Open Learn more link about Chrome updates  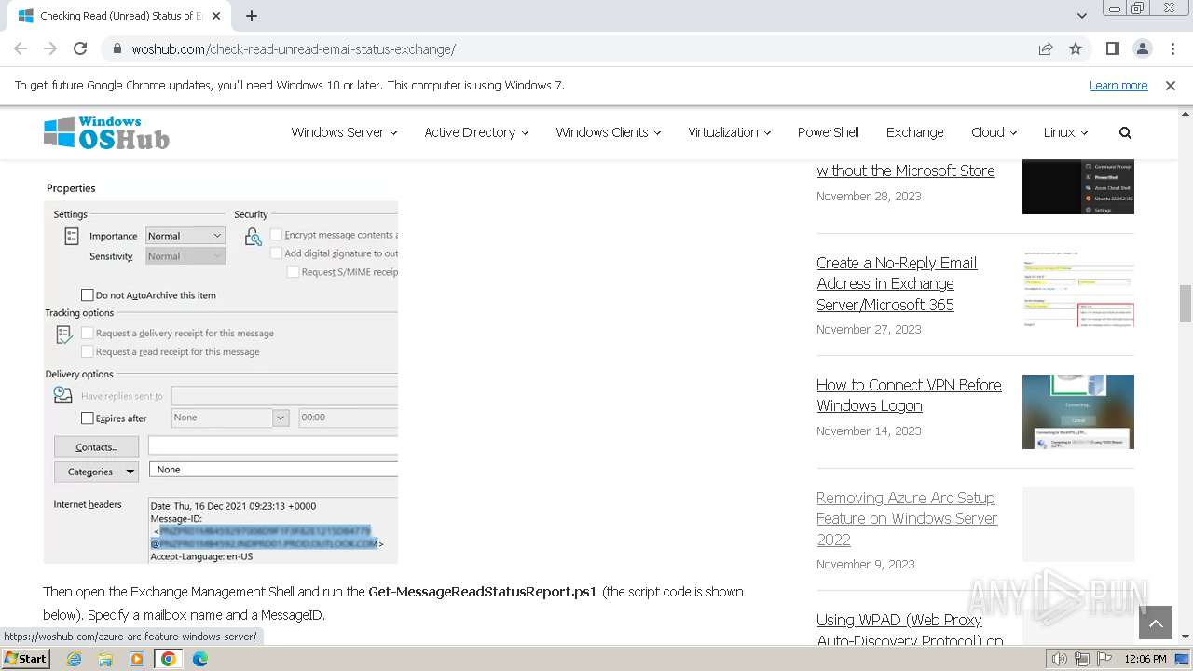click(1118, 85)
